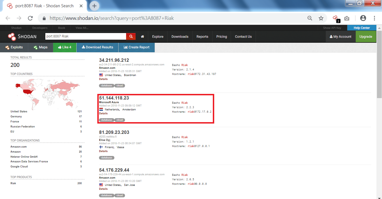Open result IP 81.209.23.203
Viewport: 382px width, 199px height.
114,132
